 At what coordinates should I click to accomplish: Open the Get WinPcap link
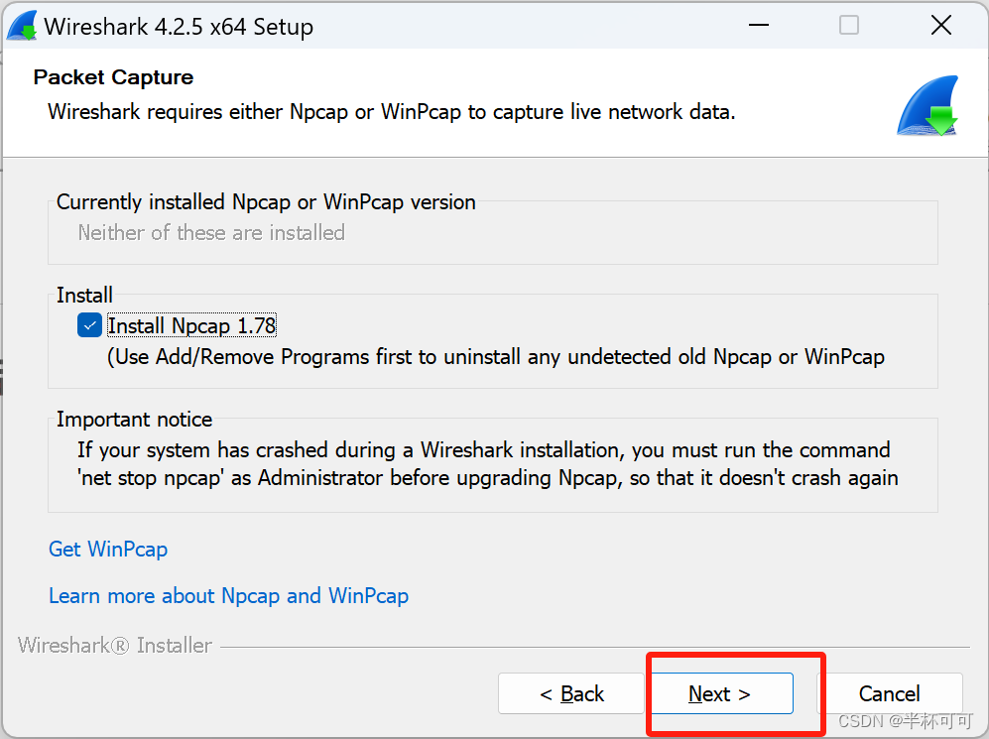point(108,550)
